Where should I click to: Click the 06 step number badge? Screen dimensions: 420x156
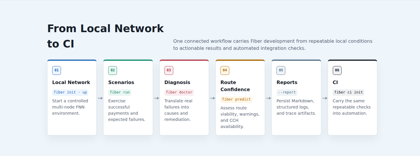click(x=337, y=70)
